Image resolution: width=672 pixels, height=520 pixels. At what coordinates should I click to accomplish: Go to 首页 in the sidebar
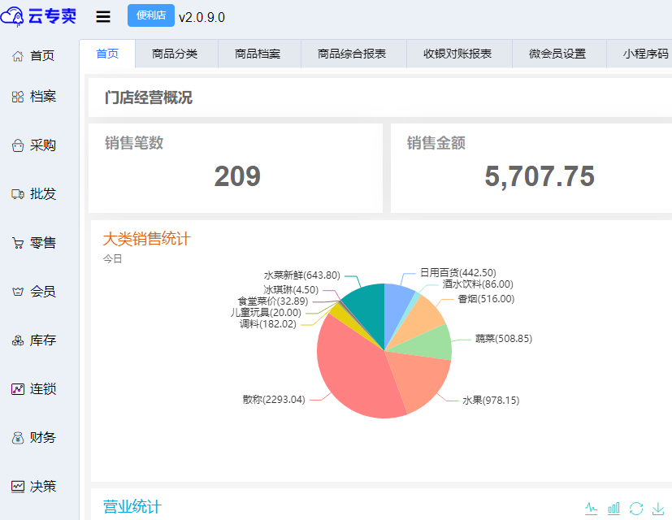coord(34,56)
